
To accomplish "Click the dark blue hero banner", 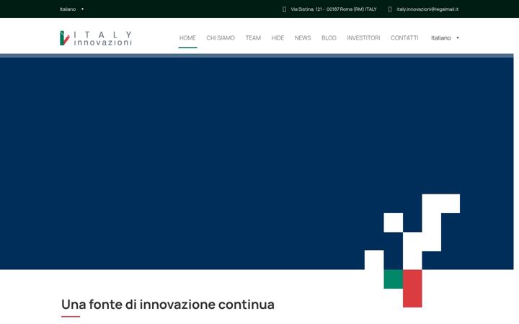I will (x=257, y=162).
